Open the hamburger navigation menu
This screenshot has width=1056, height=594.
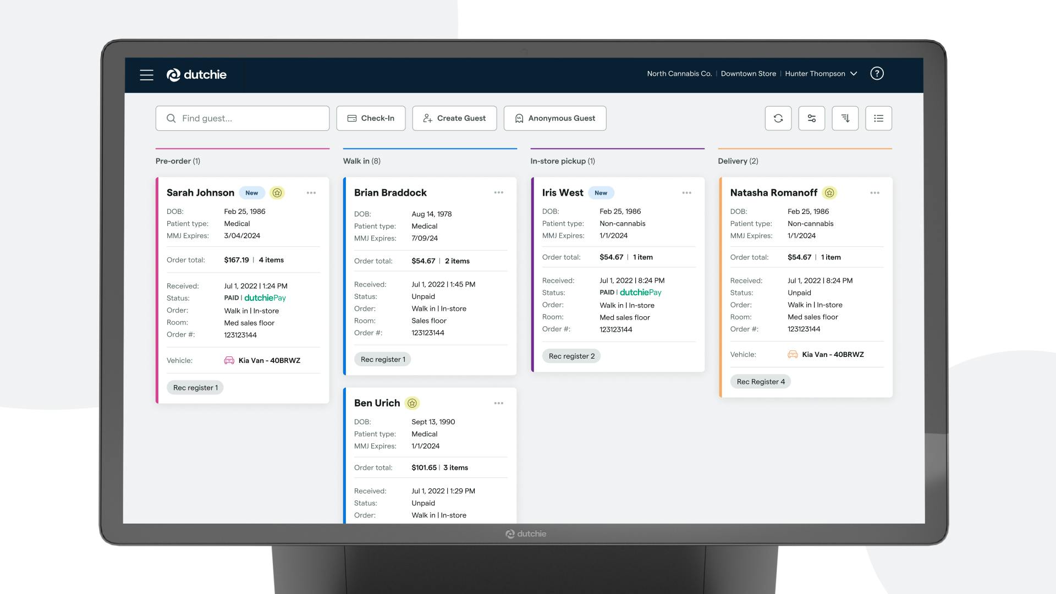coord(146,75)
